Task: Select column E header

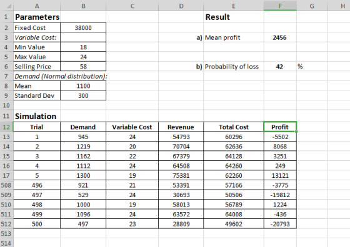Action: point(234,6)
